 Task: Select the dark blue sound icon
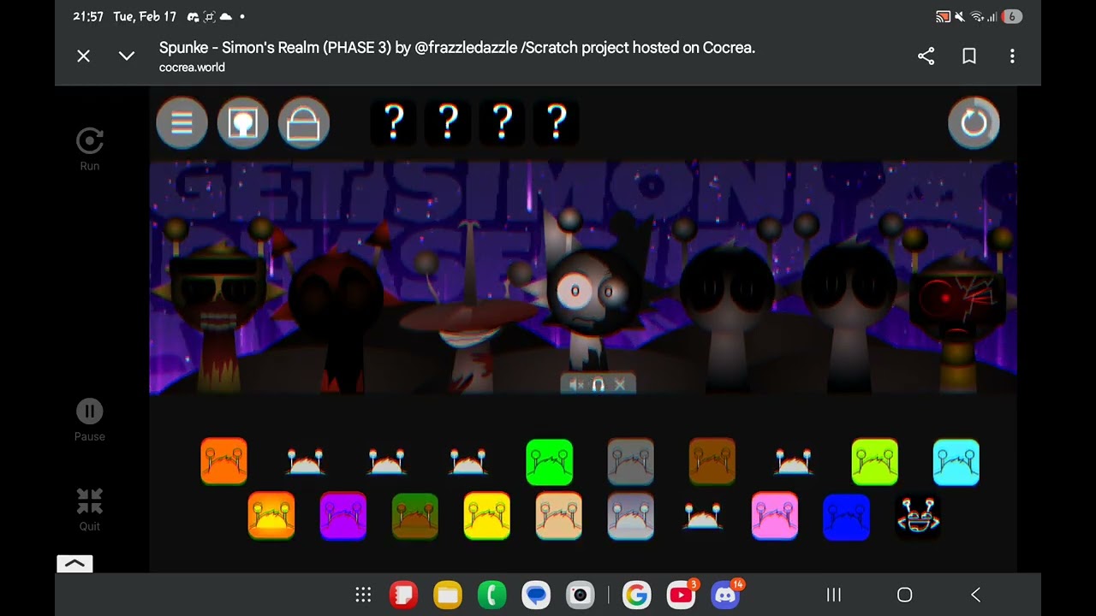tap(846, 516)
